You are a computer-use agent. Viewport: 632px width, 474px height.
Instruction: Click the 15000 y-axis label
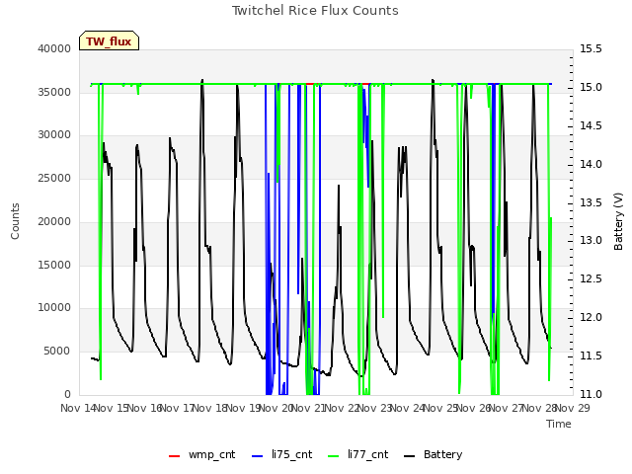[54, 265]
